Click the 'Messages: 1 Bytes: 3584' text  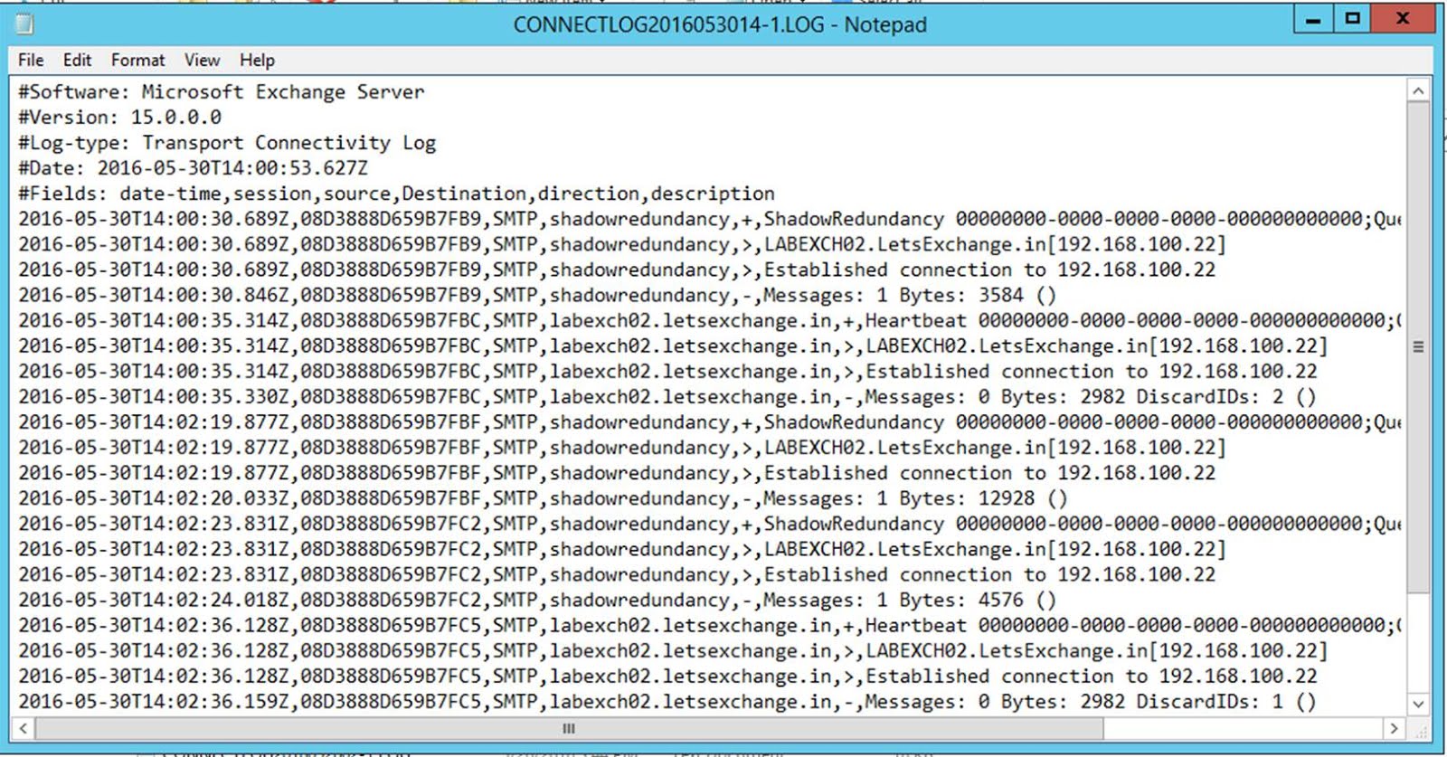[894, 295]
